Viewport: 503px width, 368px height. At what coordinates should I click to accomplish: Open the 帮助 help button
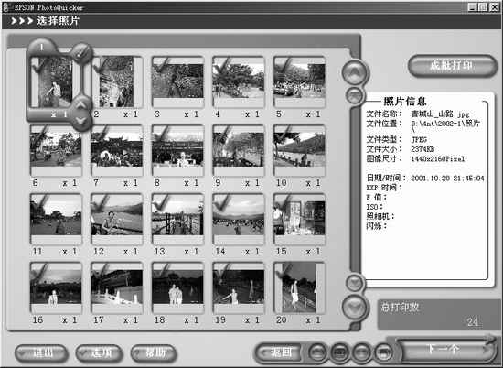tap(154, 353)
